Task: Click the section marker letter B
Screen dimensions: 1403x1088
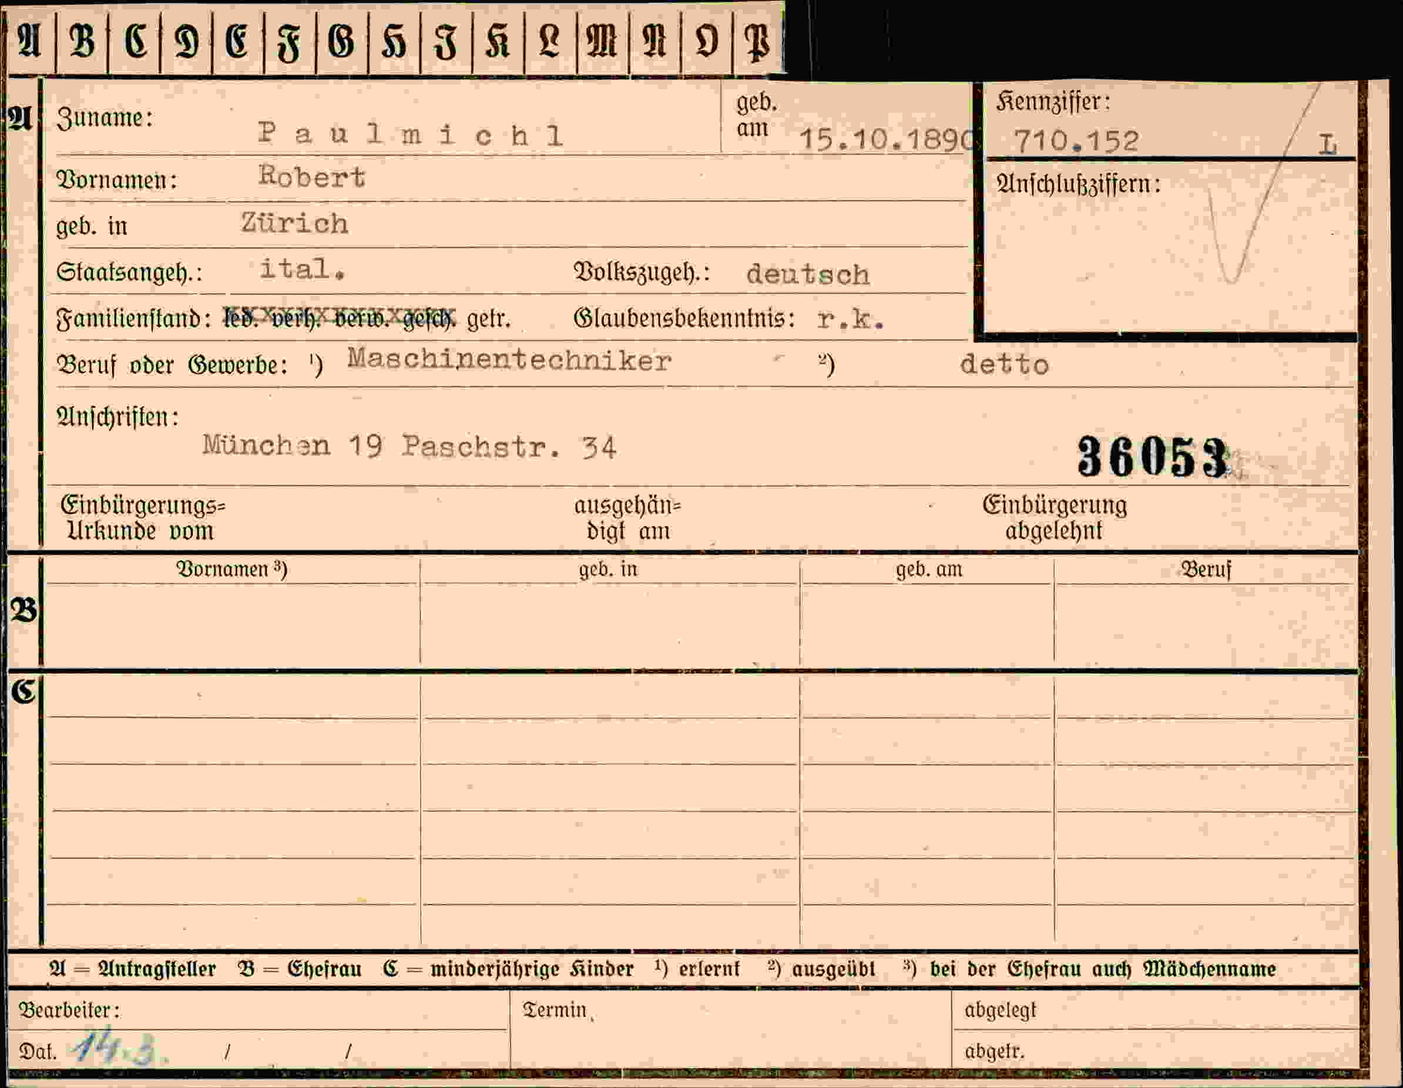Action: pyautogui.click(x=24, y=610)
